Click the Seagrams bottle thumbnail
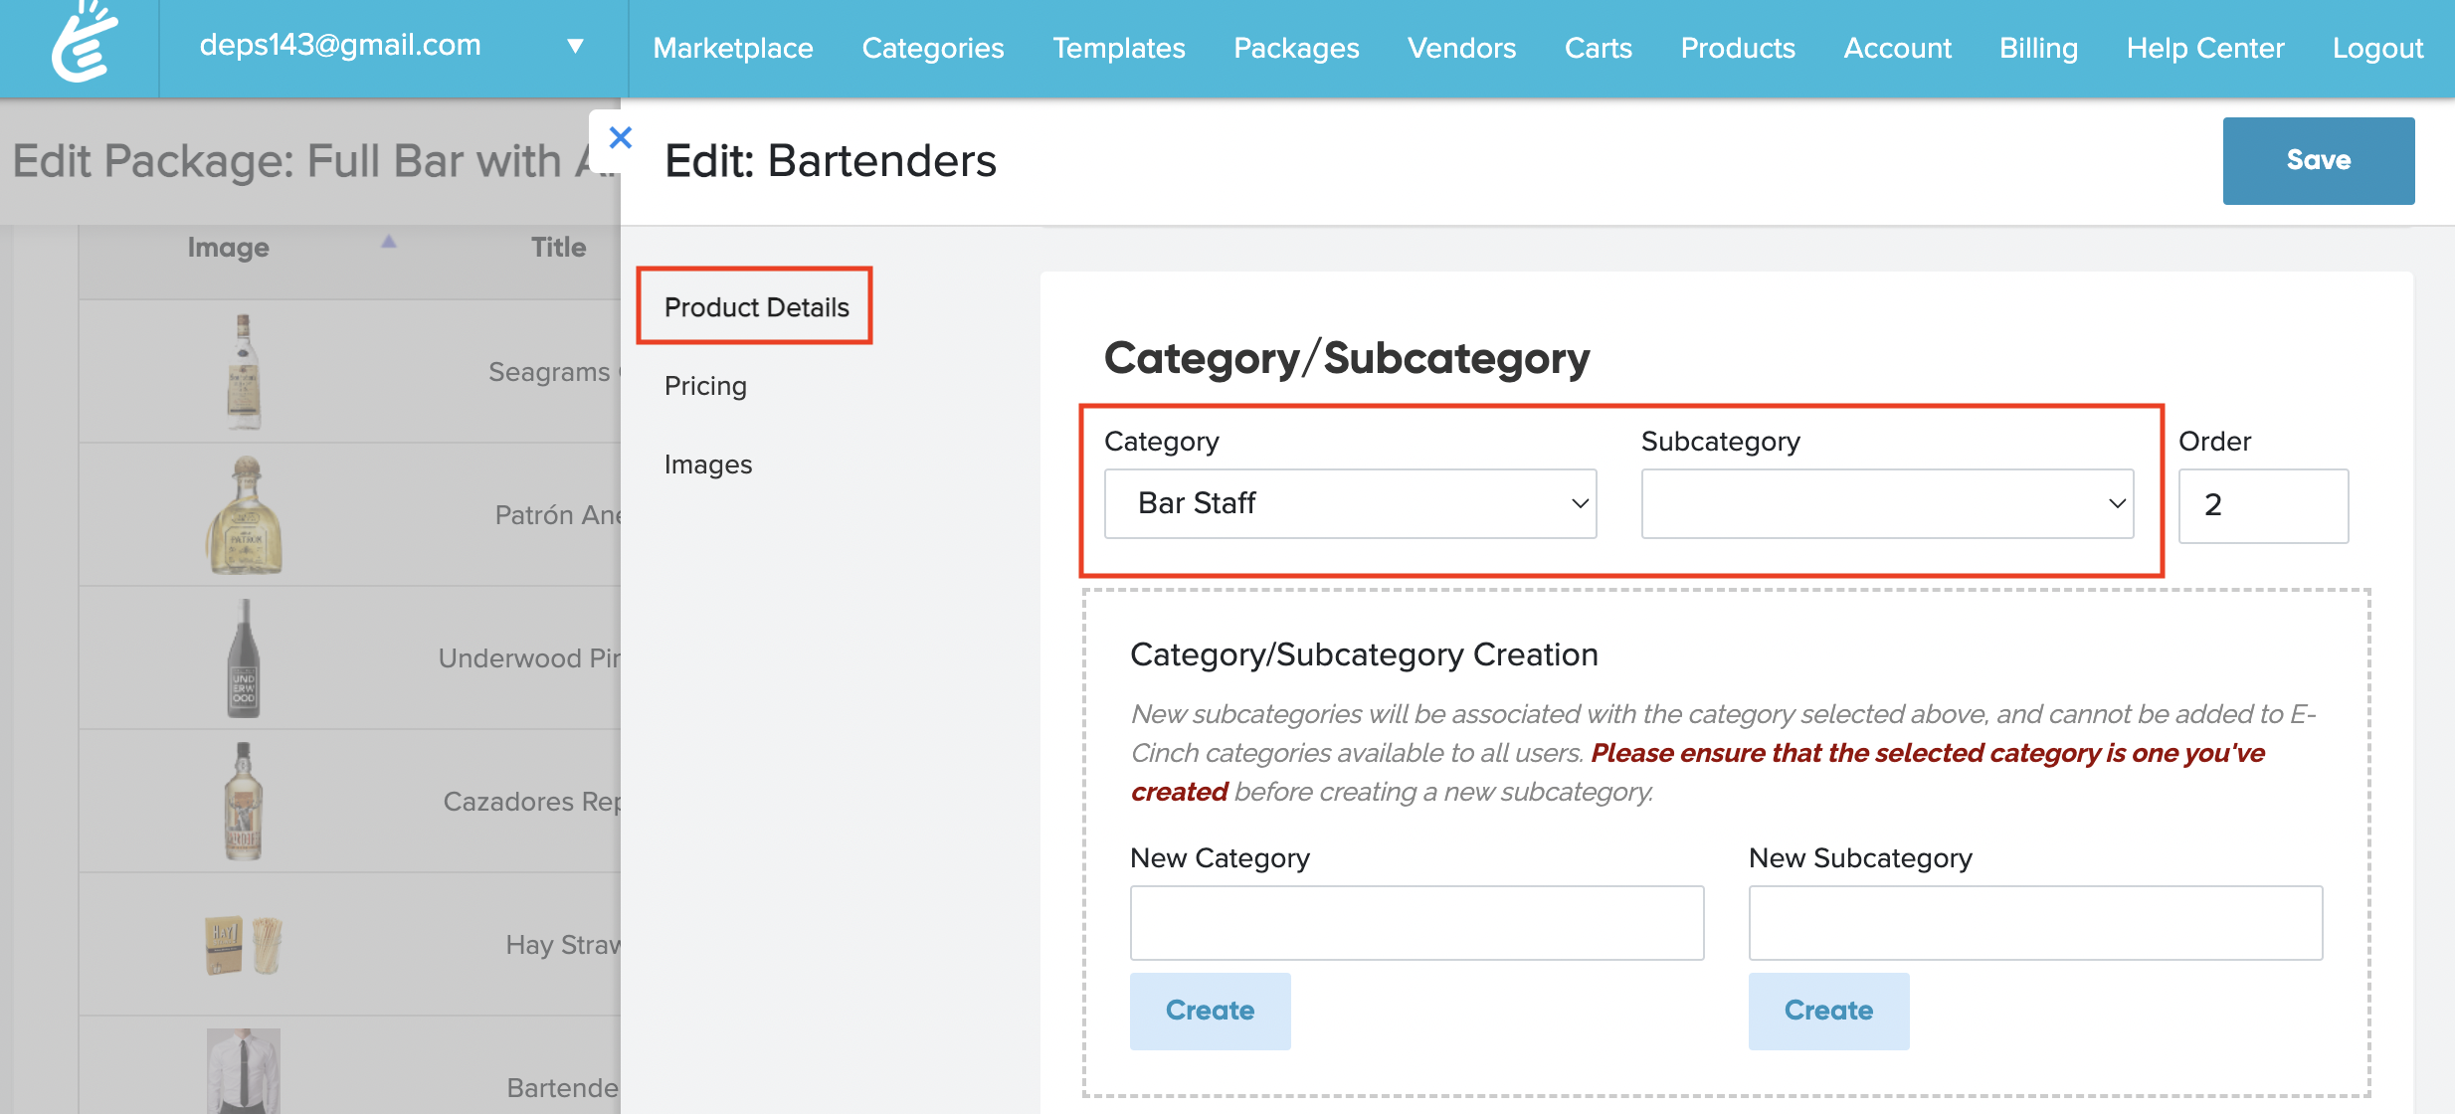Viewport: 2455px width, 1114px height. click(x=244, y=372)
